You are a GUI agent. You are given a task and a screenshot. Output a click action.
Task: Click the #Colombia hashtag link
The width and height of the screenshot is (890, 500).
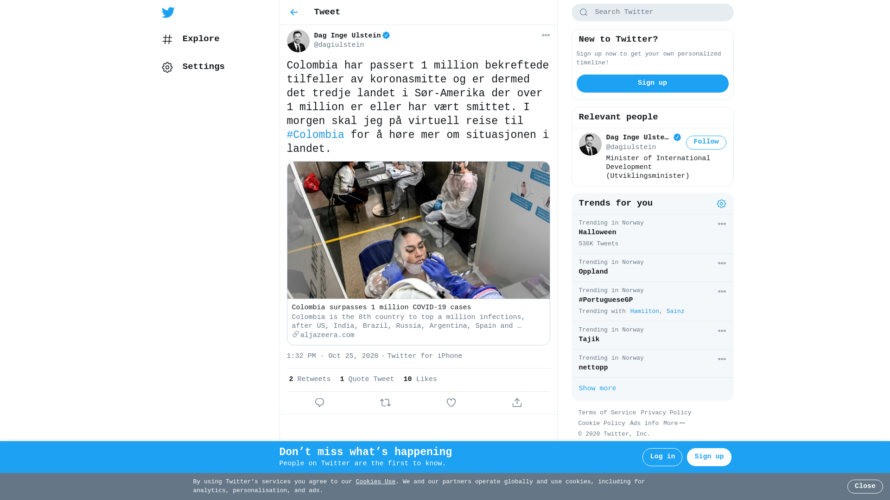point(315,135)
